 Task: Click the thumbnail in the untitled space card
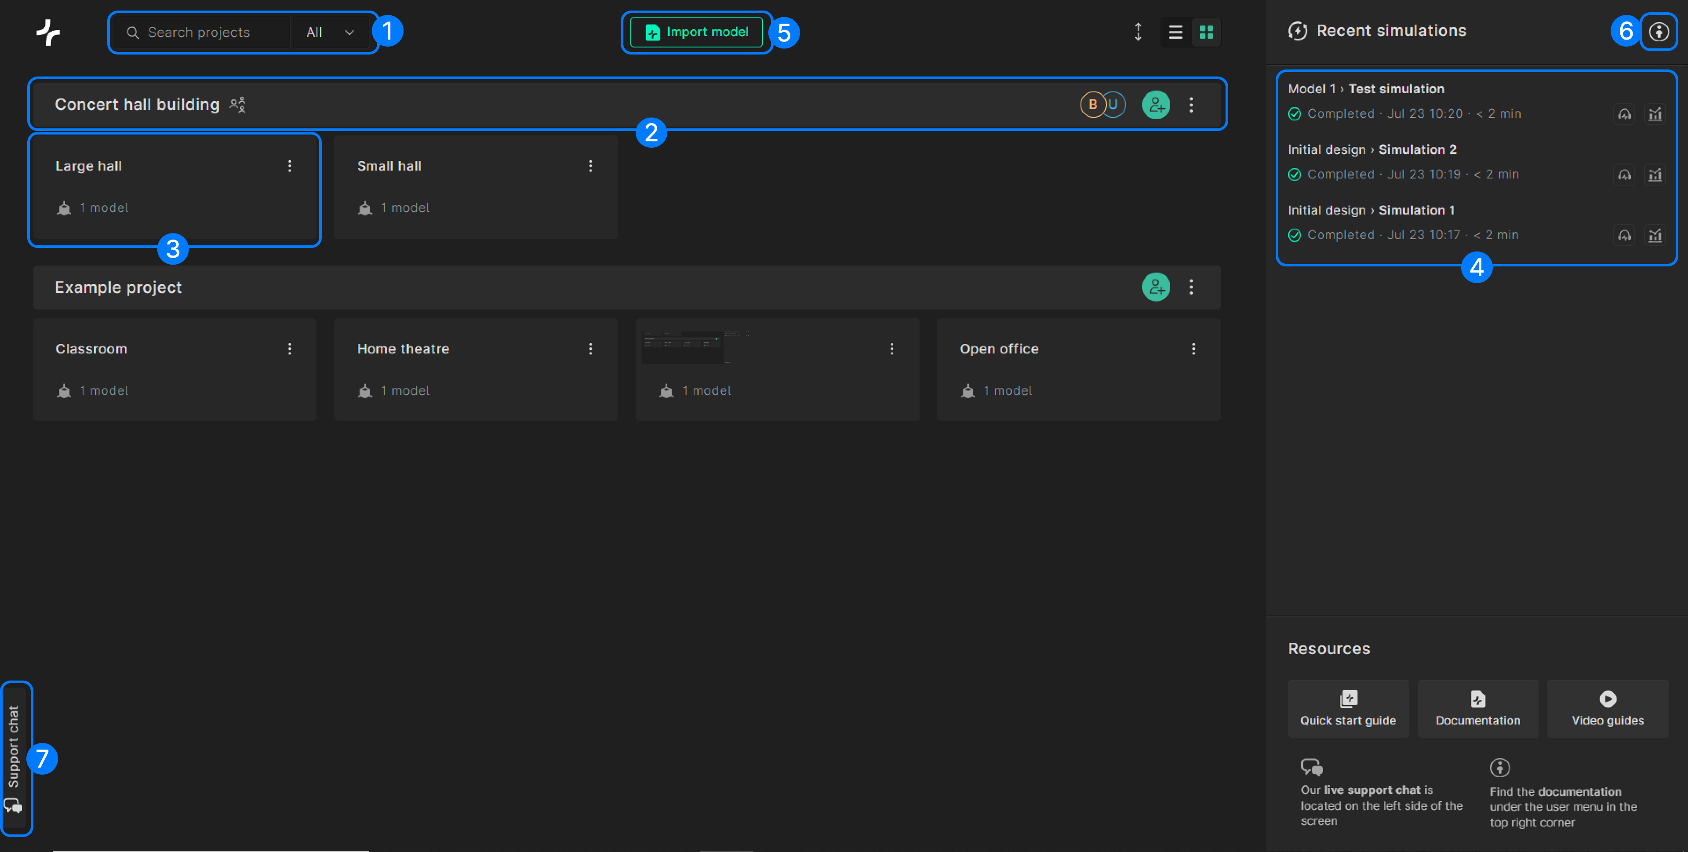coord(696,347)
